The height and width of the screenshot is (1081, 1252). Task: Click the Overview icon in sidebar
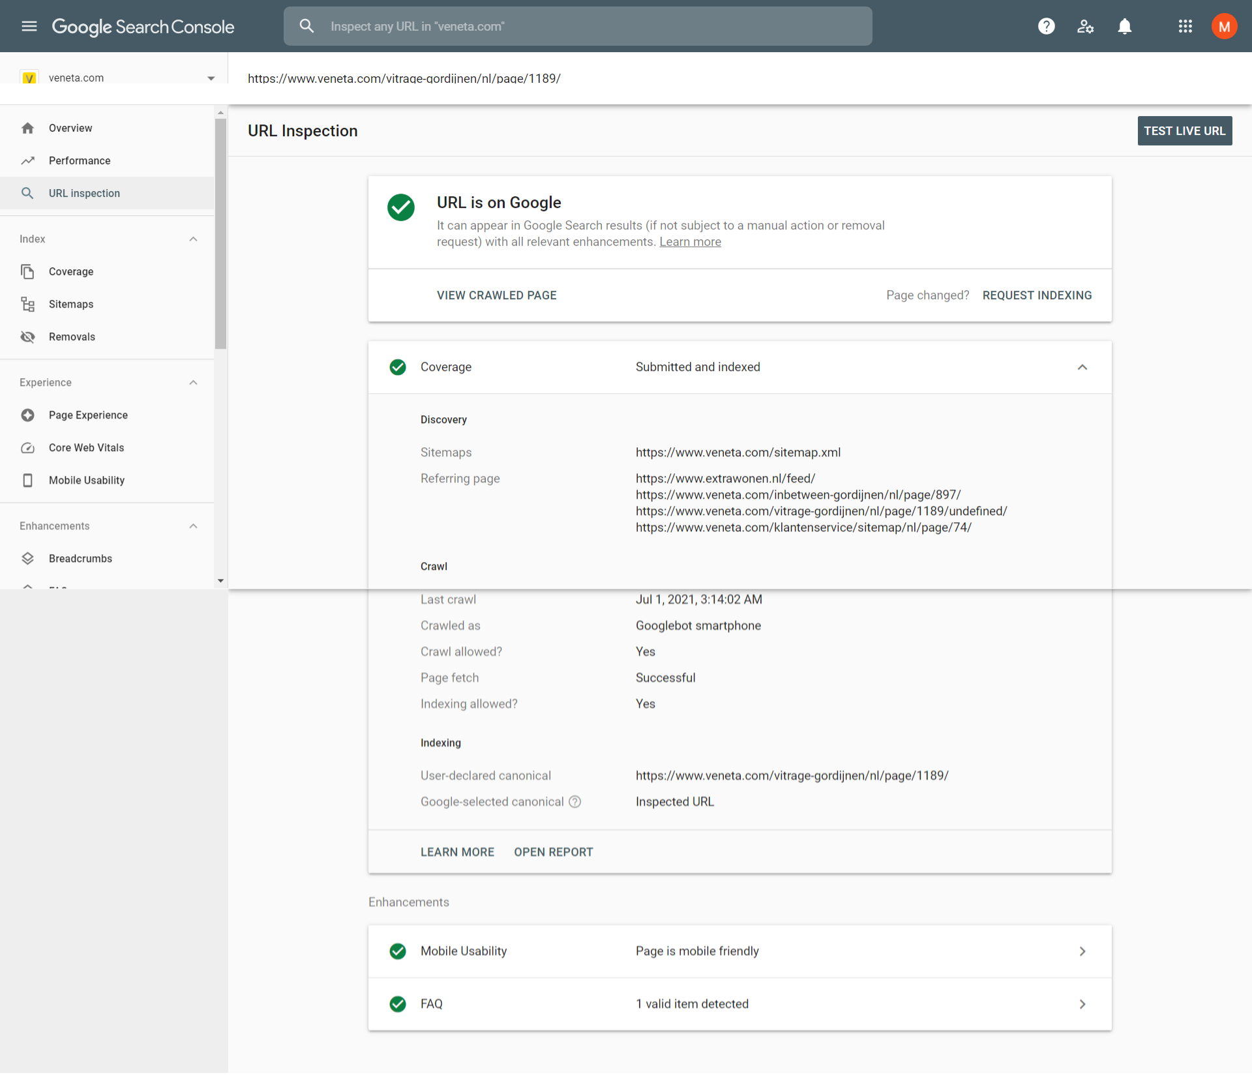(x=29, y=128)
